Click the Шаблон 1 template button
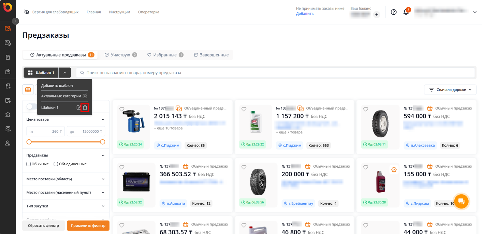 [x=41, y=73]
